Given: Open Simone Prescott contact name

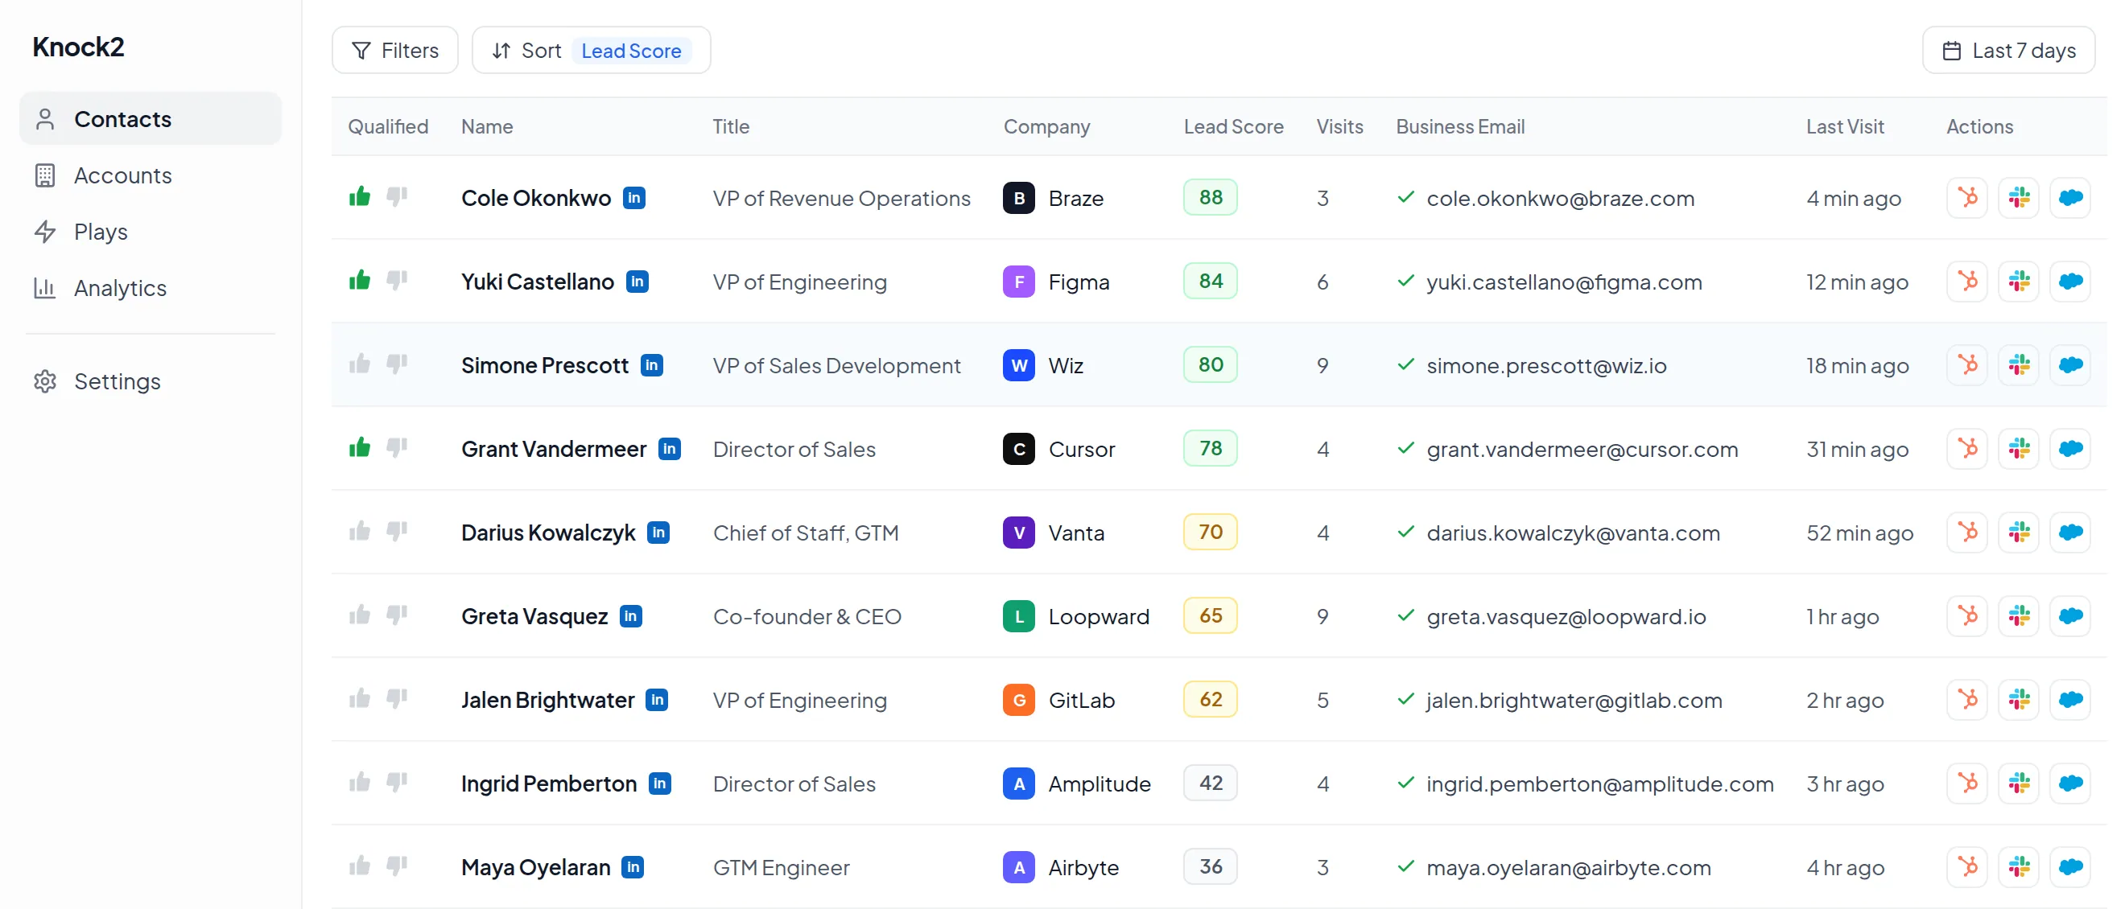Looking at the screenshot, I should [544, 365].
